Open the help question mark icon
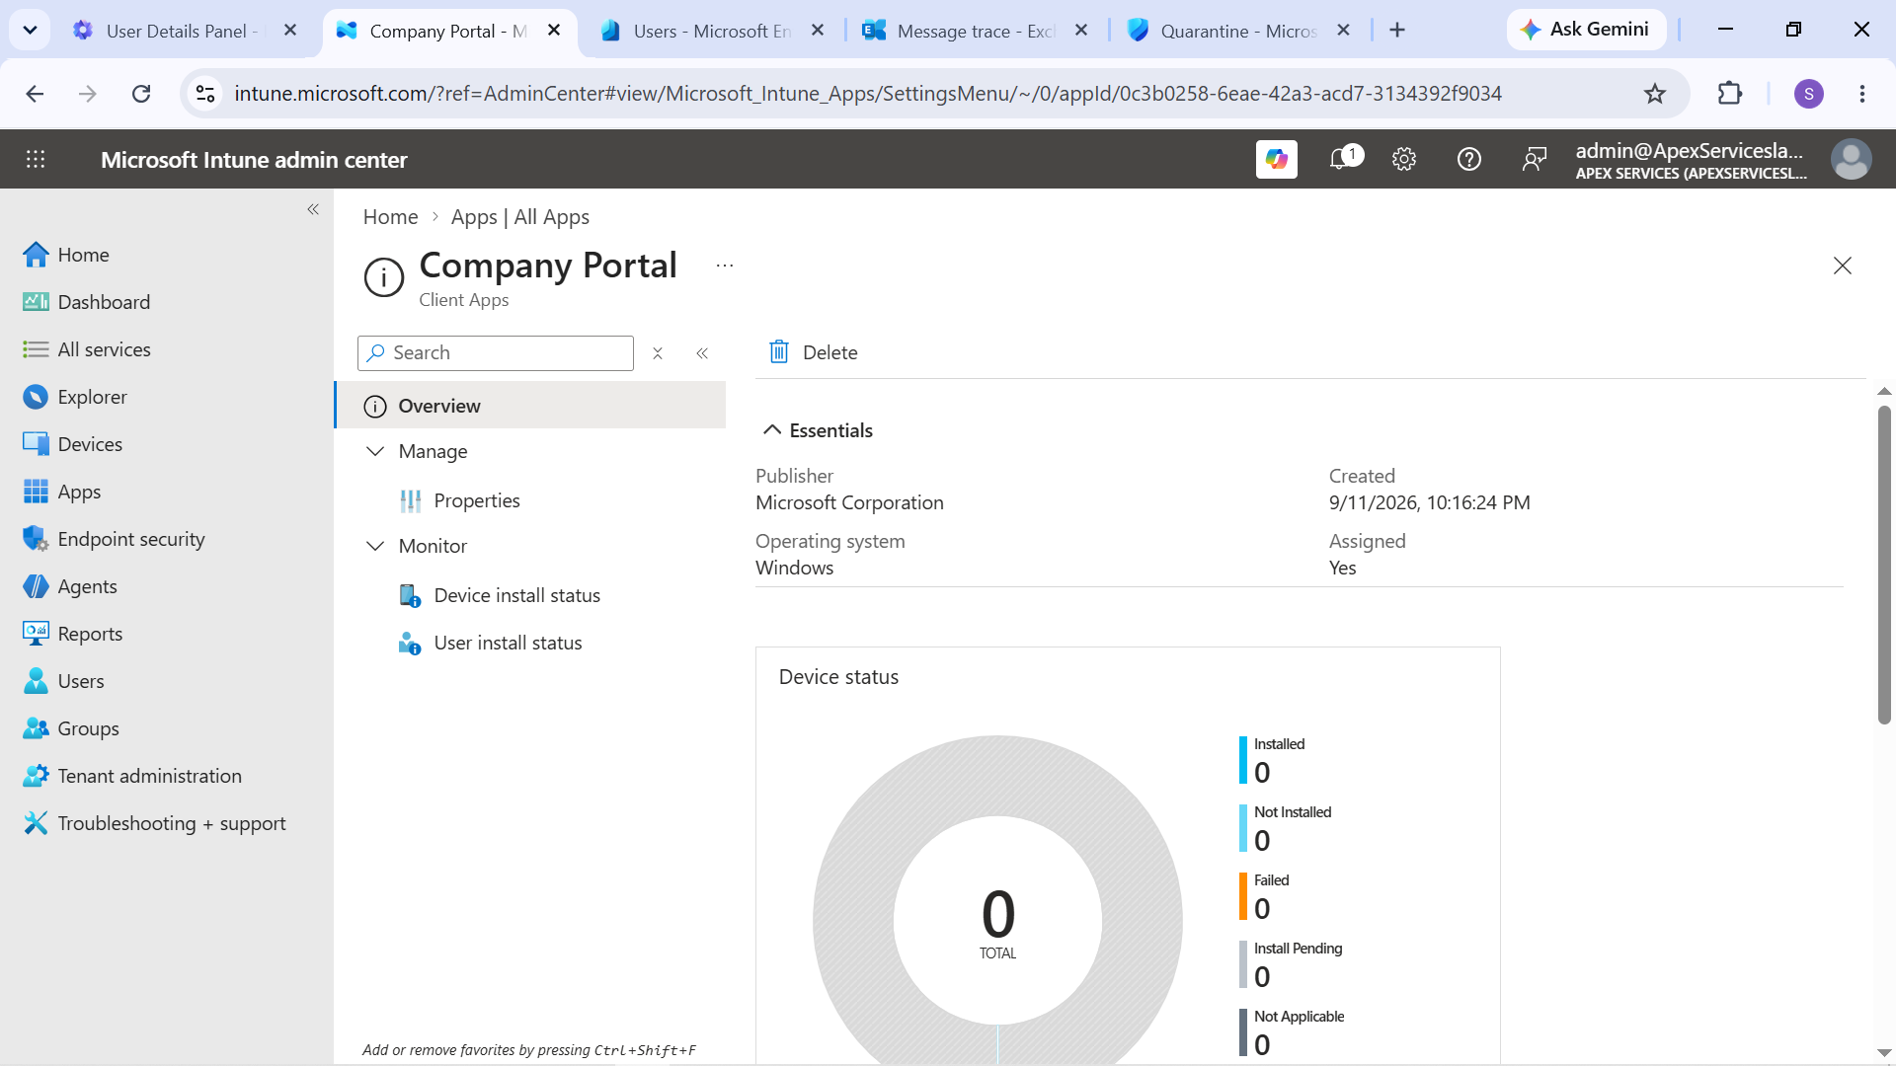 (x=1469, y=159)
